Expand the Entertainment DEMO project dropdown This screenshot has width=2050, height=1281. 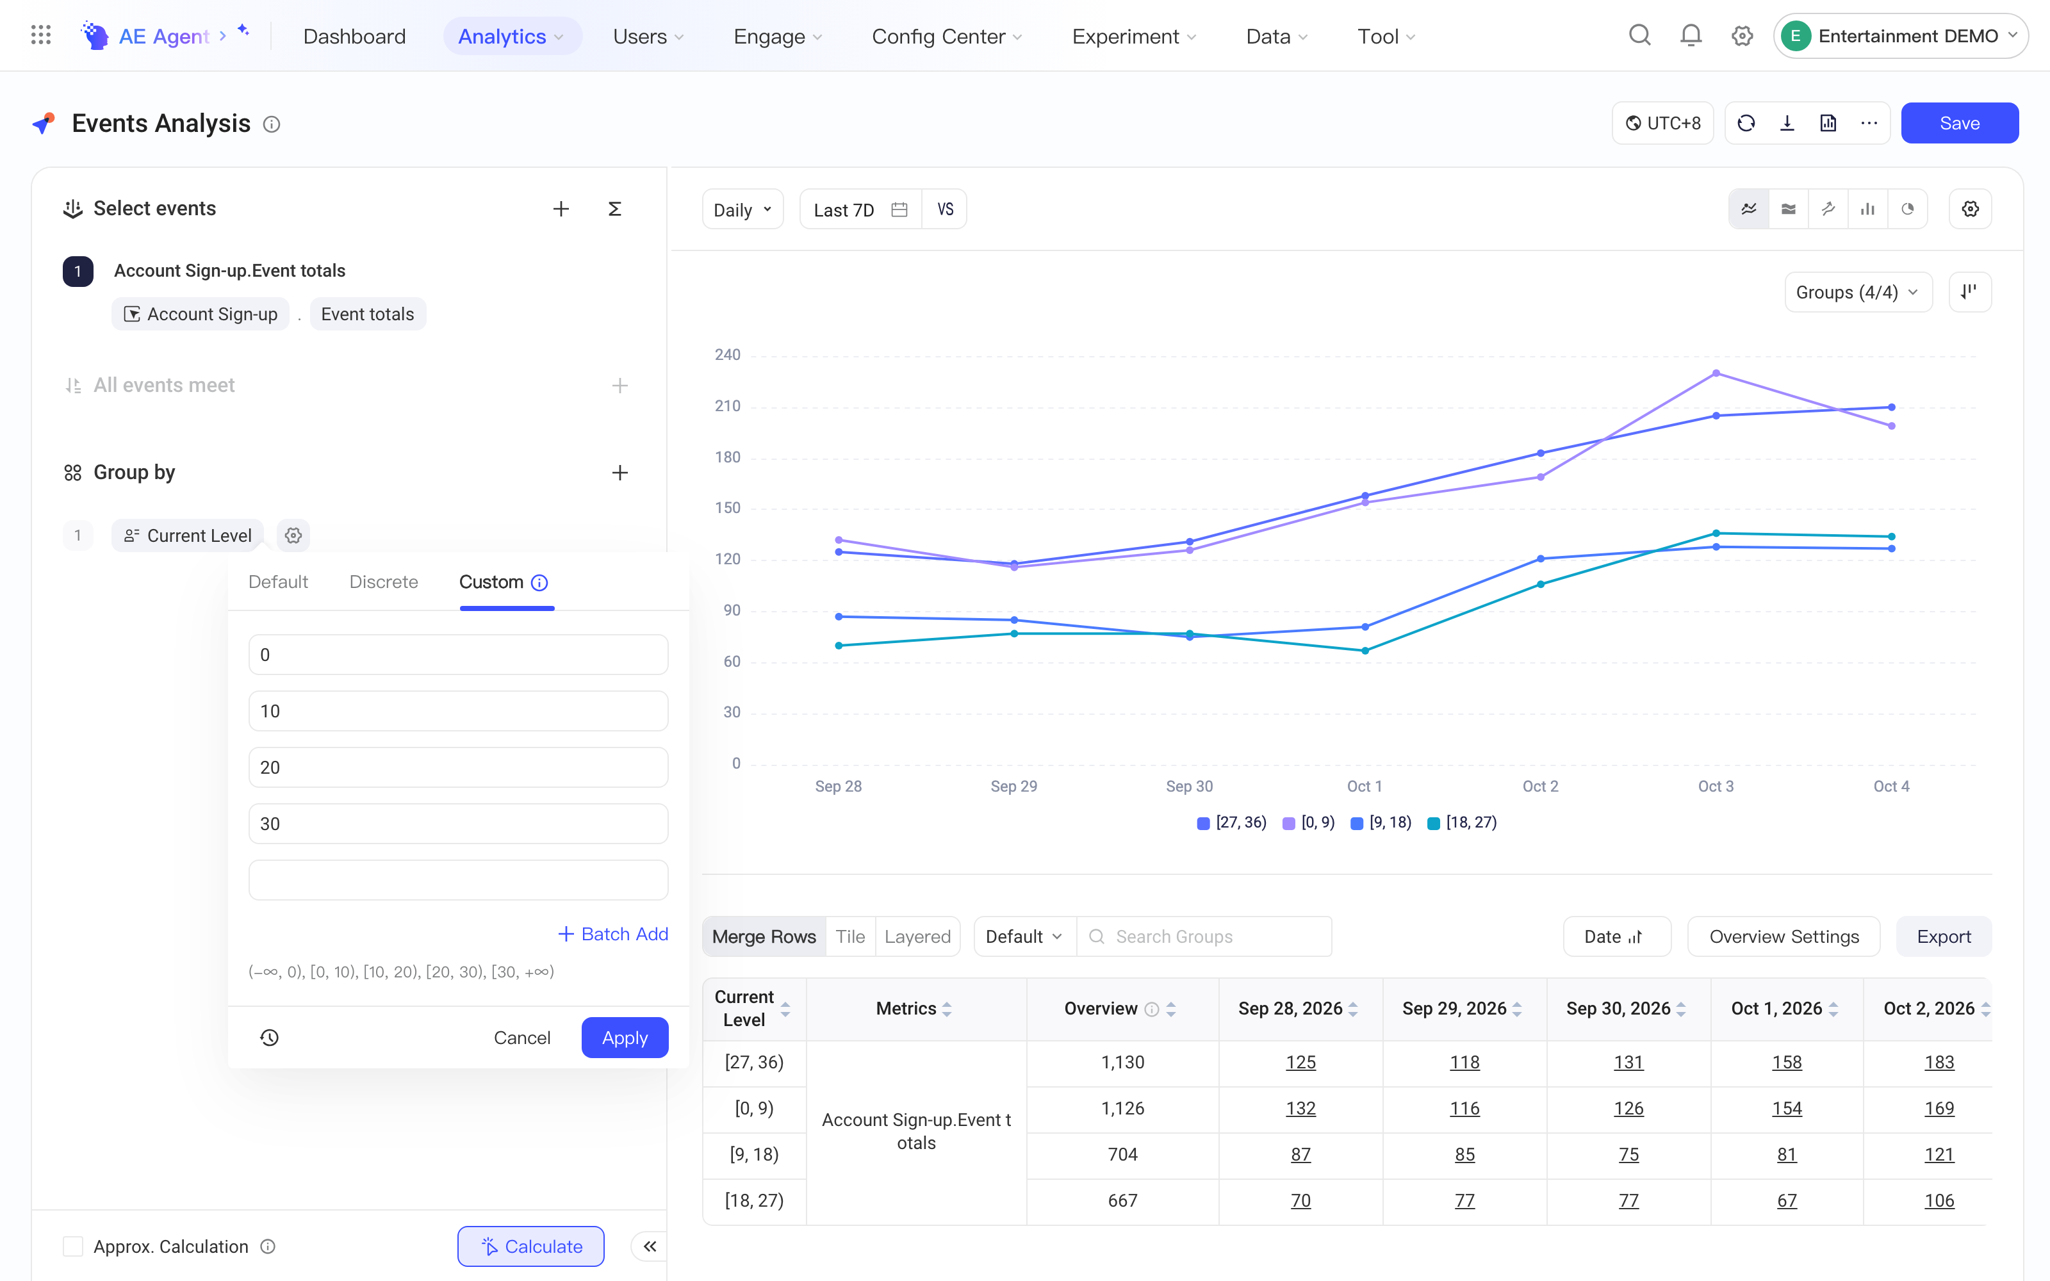pos(1900,36)
